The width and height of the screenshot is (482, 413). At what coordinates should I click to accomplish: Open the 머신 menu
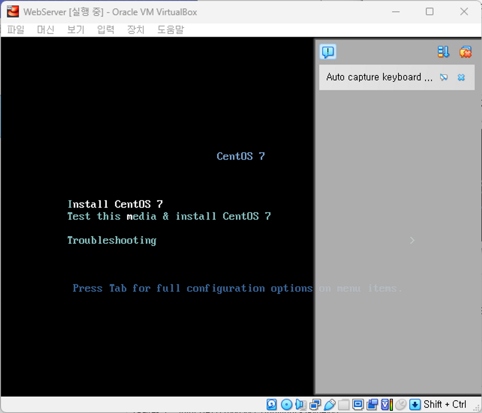[x=46, y=30]
